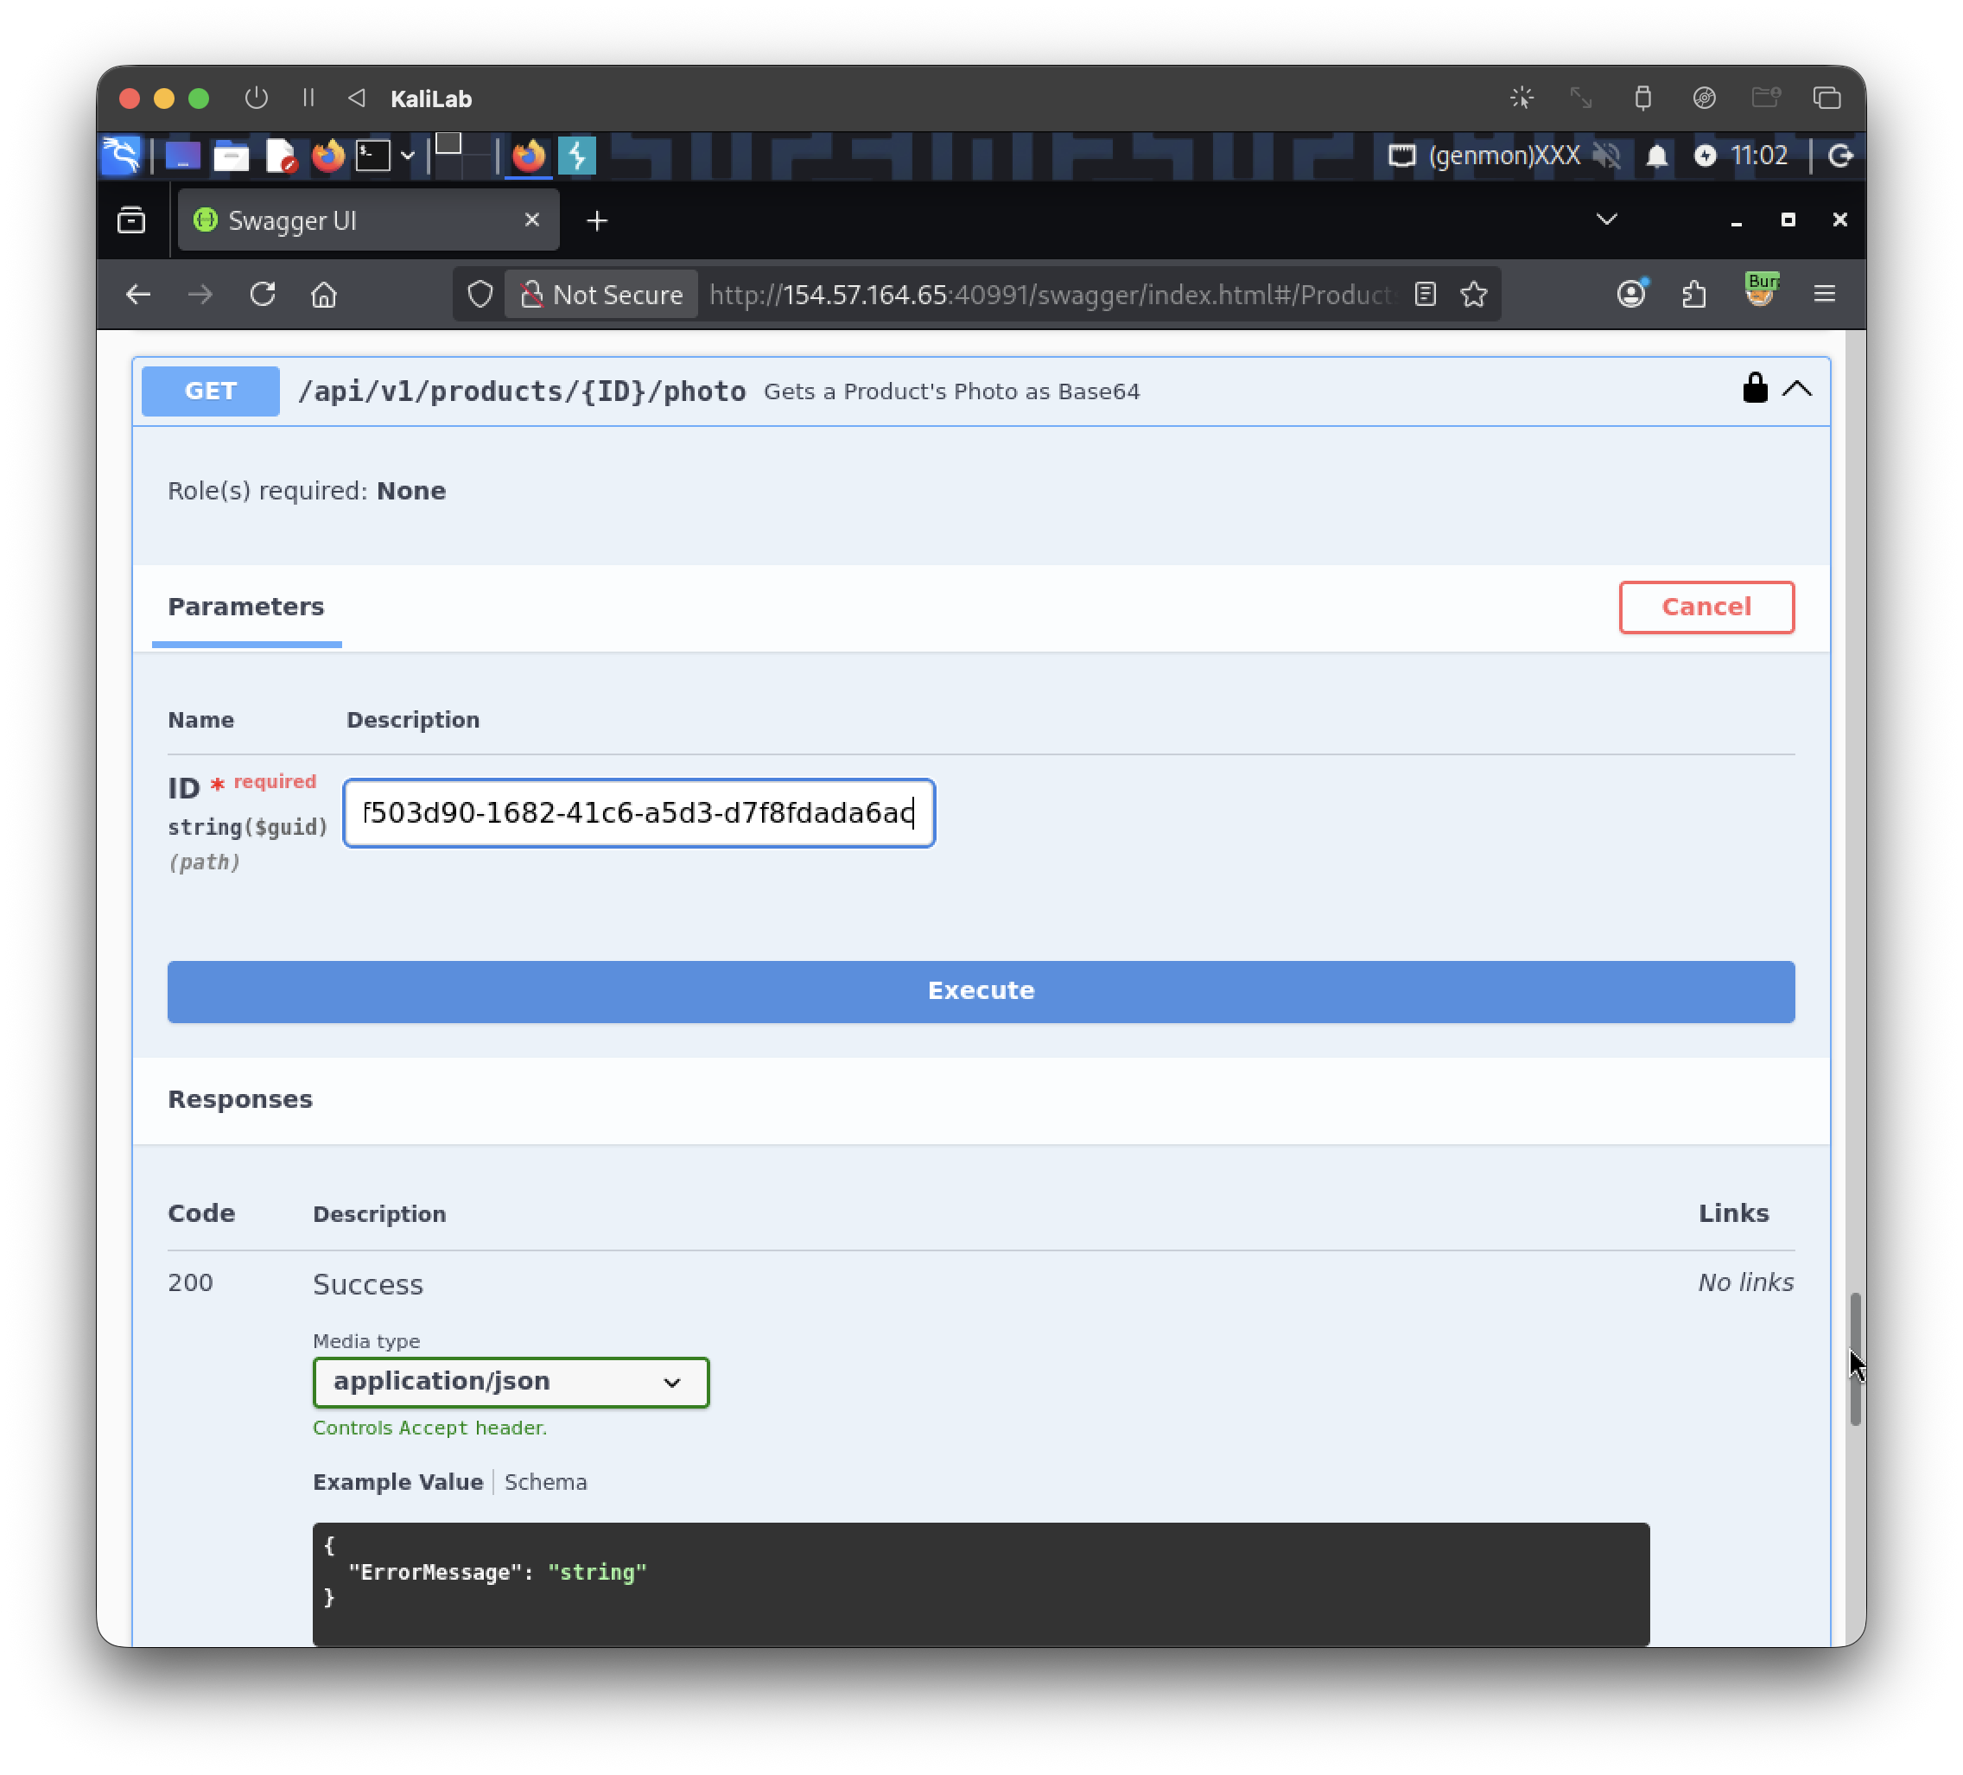Open the Firefox hamburger menu
This screenshot has width=1963, height=1775.
coord(1825,294)
